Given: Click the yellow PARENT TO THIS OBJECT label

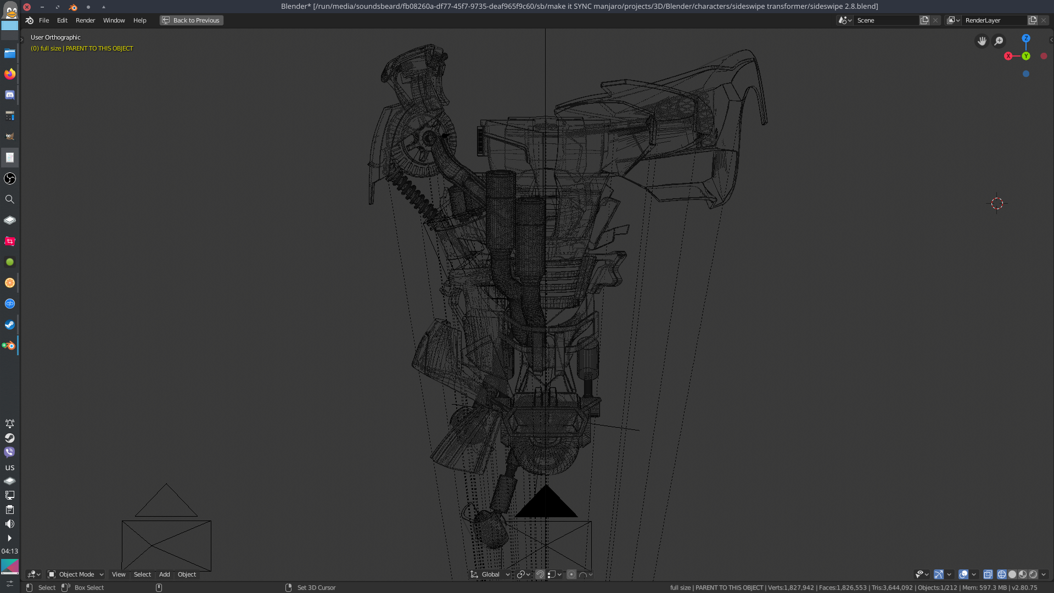Looking at the screenshot, I should tap(99, 48).
